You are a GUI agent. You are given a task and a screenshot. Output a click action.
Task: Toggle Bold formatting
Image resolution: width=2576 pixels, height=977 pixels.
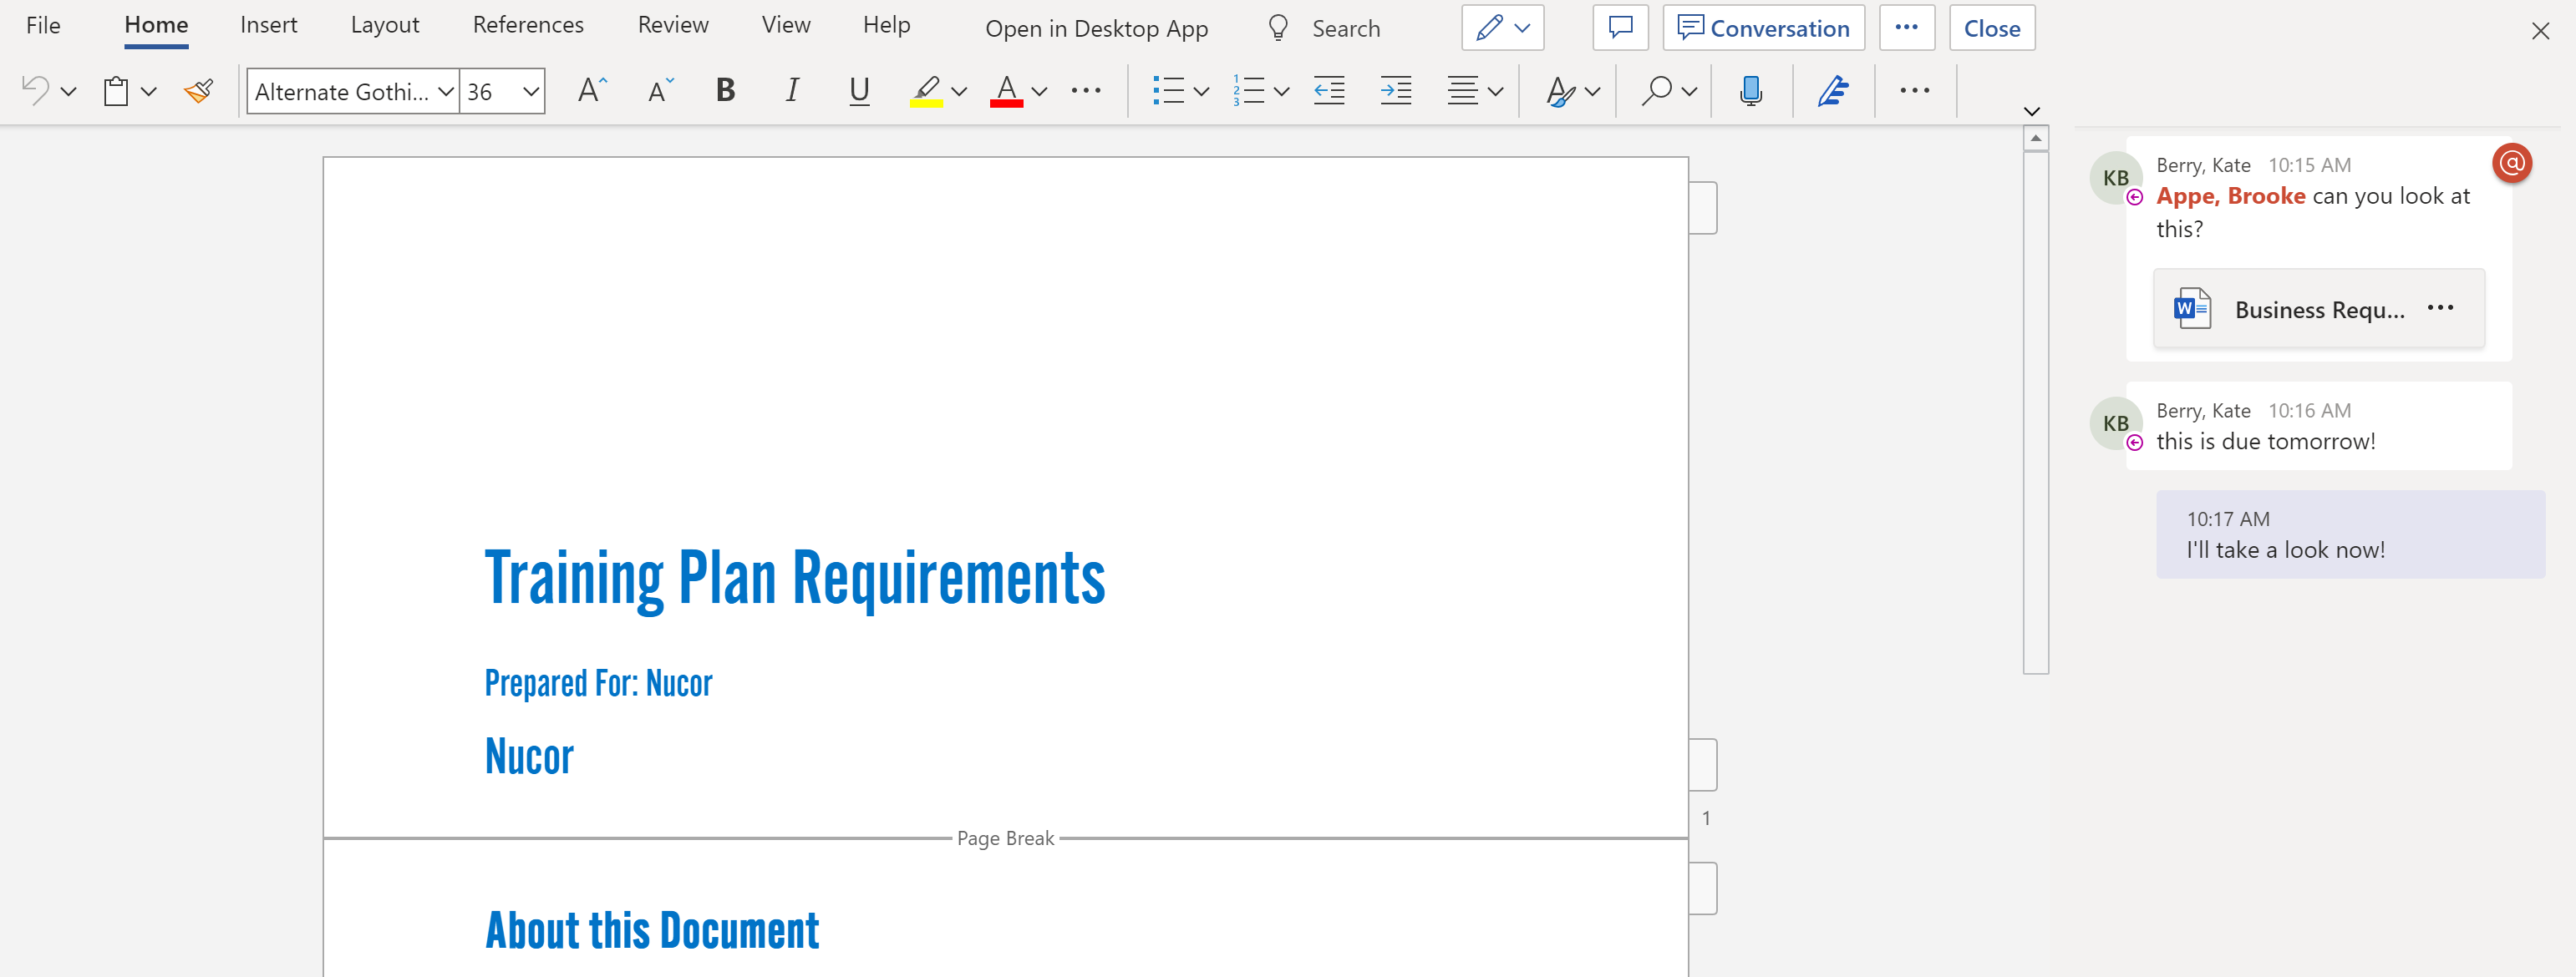click(x=725, y=91)
